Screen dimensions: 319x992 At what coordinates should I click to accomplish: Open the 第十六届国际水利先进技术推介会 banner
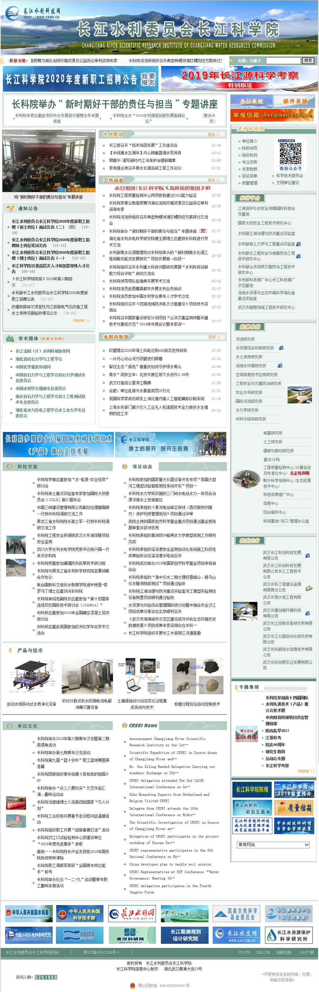pyautogui.click(x=58, y=445)
